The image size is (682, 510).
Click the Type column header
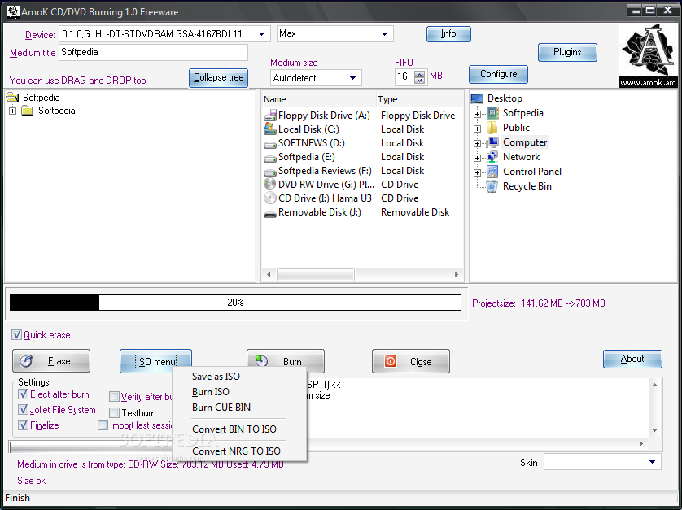(x=419, y=99)
